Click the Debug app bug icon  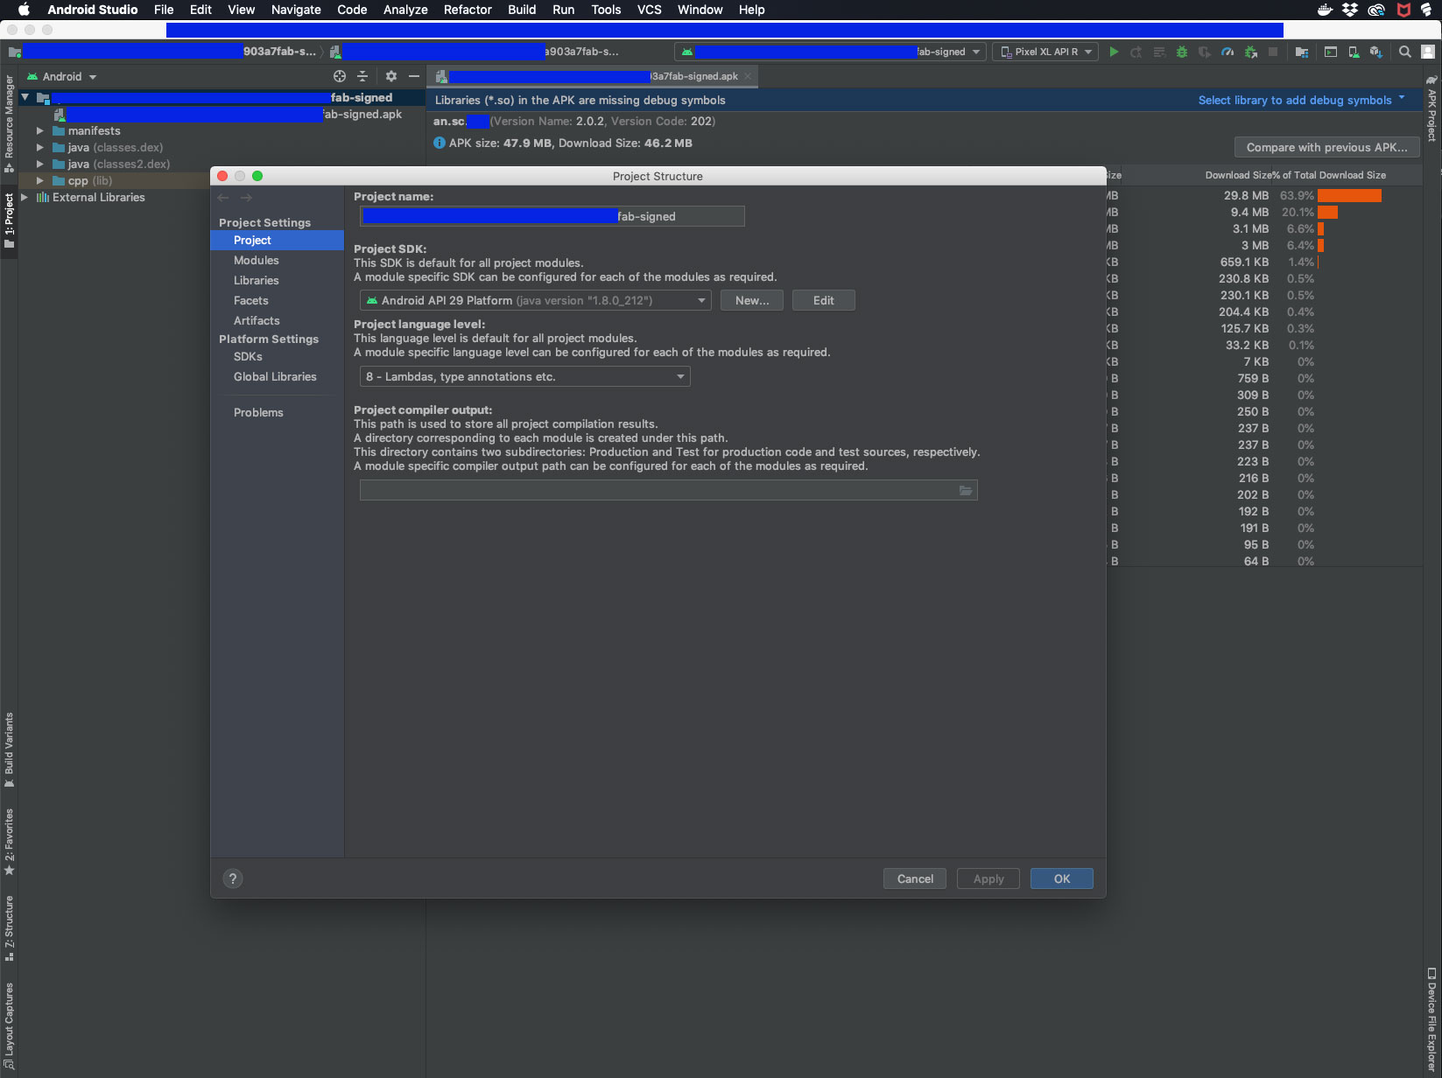[x=1182, y=52]
